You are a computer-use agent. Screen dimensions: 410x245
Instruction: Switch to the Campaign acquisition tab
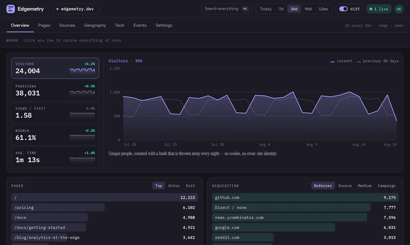(x=387, y=186)
